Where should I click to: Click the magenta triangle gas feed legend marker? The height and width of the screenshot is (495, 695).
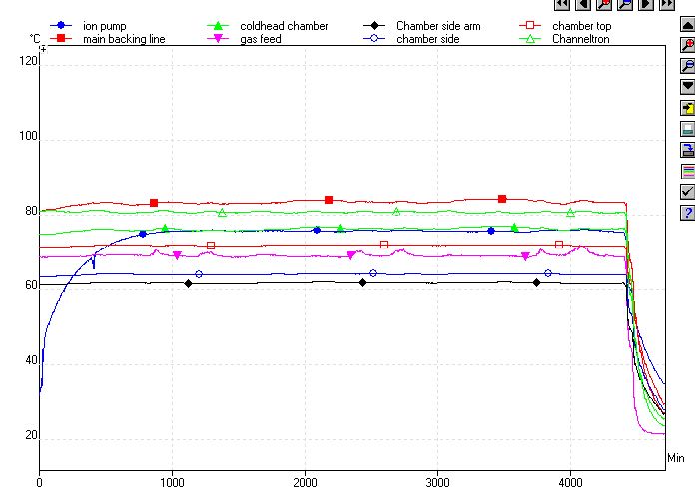pos(218,39)
